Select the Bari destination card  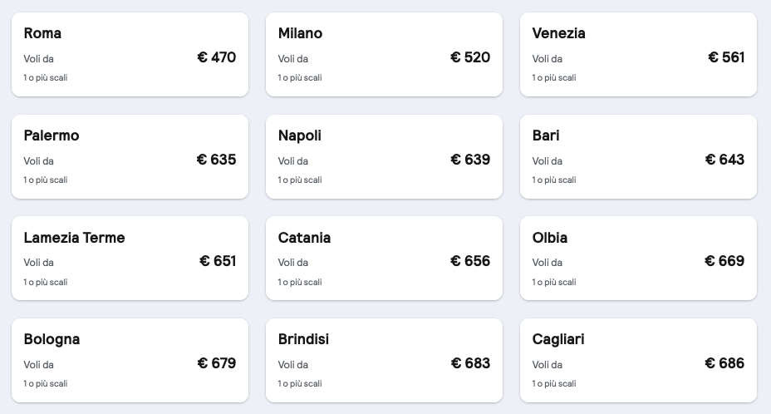[x=638, y=157]
